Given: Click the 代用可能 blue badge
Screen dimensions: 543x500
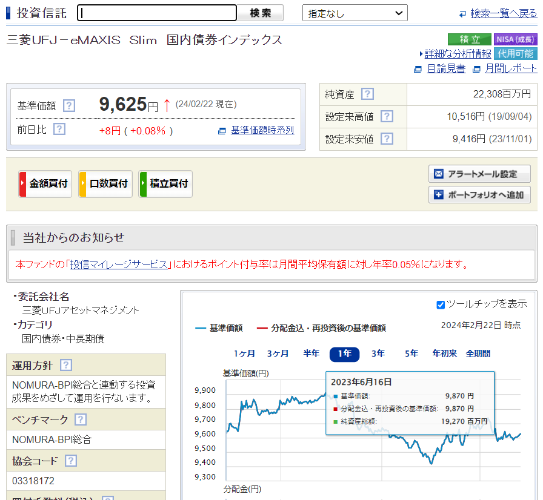Looking at the screenshot, I should (x=515, y=54).
